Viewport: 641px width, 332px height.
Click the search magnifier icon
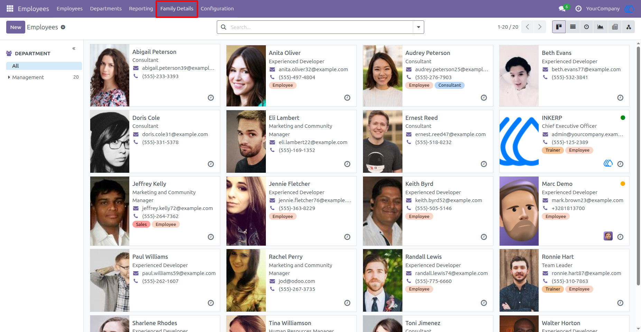[224, 27]
